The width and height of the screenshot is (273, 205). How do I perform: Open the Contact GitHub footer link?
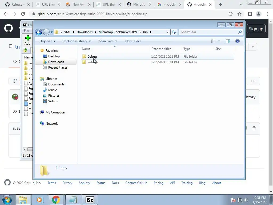point(136,183)
